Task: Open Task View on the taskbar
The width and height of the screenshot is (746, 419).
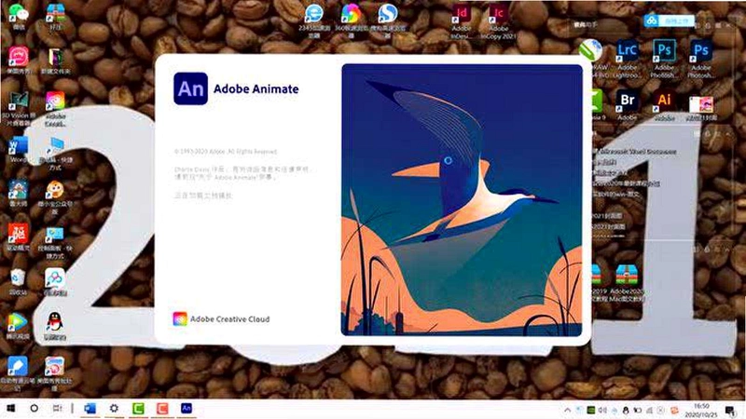Action: click(58, 408)
